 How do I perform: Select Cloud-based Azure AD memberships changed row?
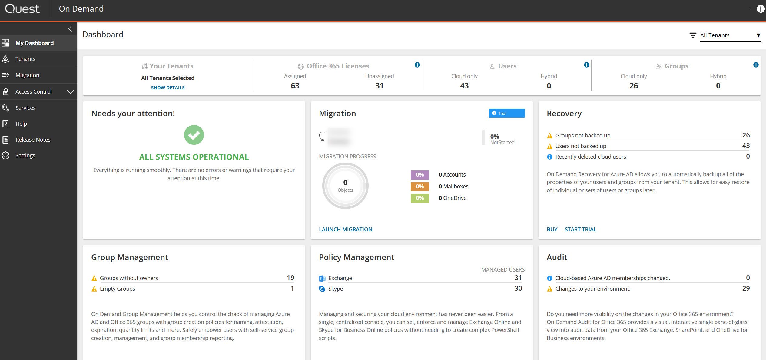[x=648, y=278]
